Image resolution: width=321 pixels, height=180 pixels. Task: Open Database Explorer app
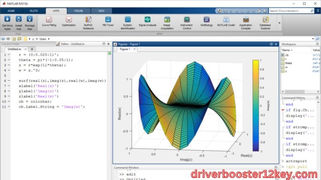tap(266, 23)
